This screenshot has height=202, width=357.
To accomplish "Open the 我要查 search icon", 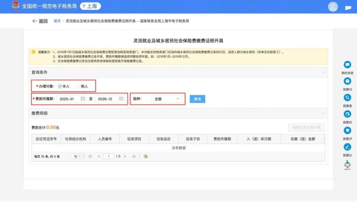I will [x=347, y=98].
